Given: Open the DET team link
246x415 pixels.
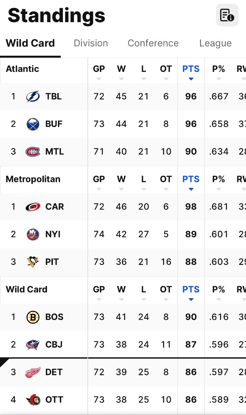Looking at the screenshot, I should click(54, 372).
